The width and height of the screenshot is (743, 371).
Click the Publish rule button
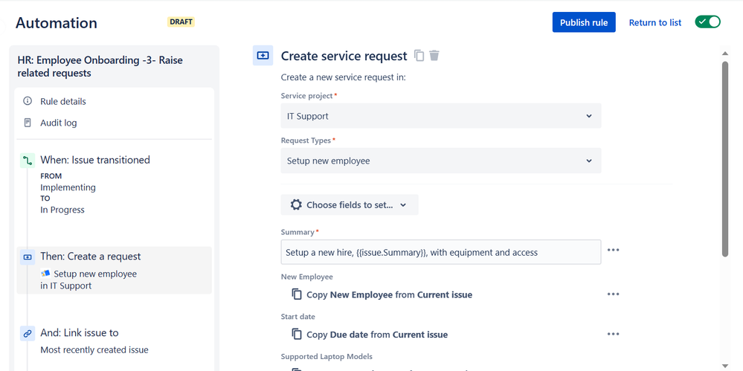(584, 22)
